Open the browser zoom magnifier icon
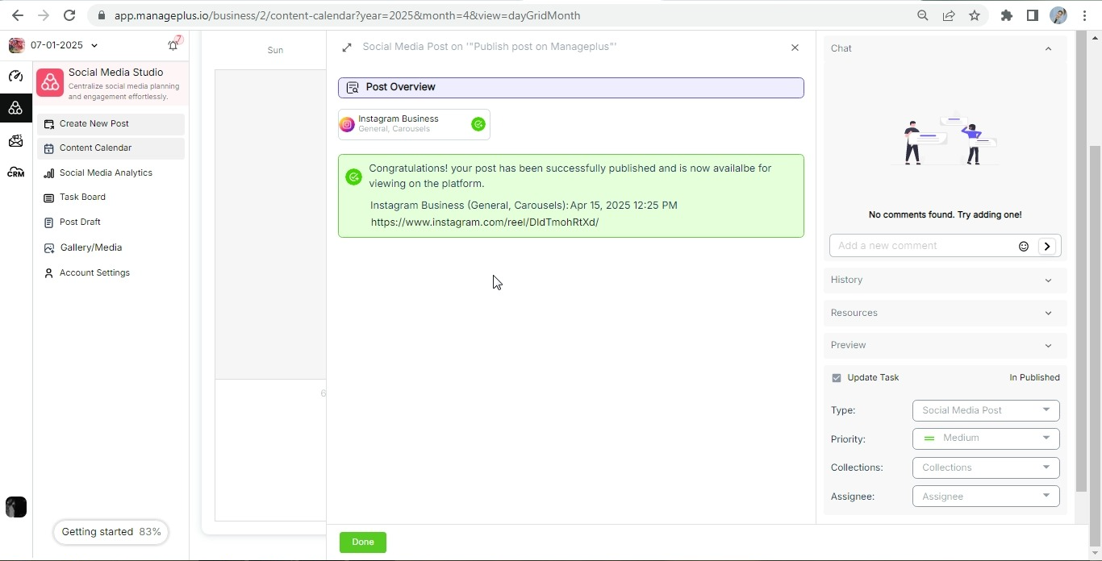This screenshot has height=561, width=1102. coord(923,15)
